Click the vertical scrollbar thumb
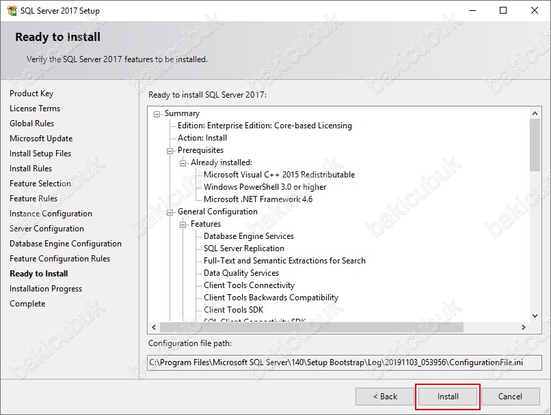551x415 pixels. [x=535, y=145]
